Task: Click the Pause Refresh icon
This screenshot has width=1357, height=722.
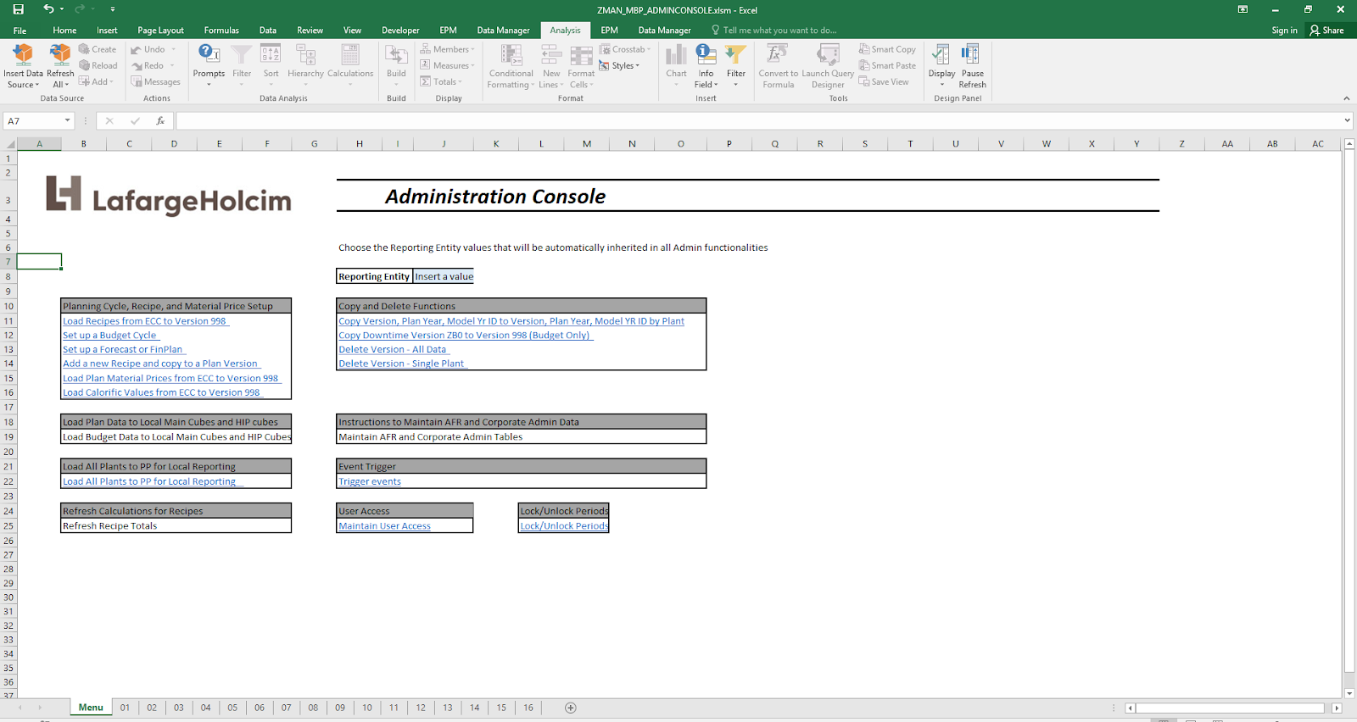Action: pos(972,55)
